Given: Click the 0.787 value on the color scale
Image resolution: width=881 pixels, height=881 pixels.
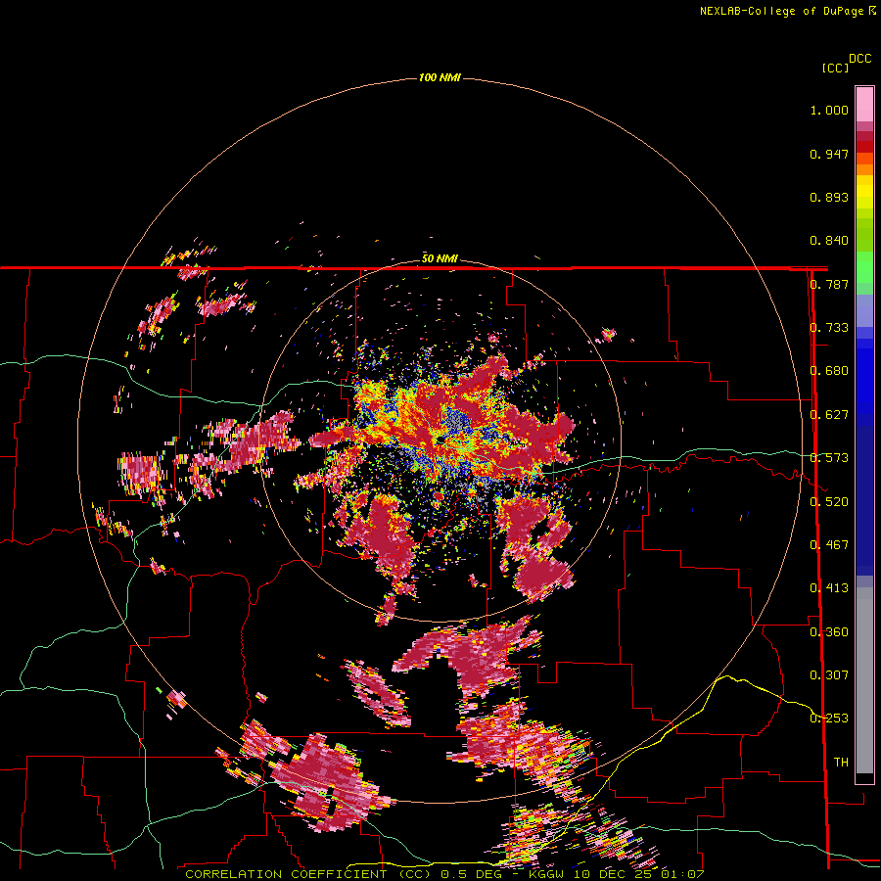Looking at the screenshot, I should point(829,284).
